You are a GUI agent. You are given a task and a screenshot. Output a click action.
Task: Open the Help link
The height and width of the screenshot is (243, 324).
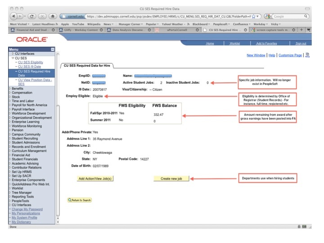(x=272, y=55)
